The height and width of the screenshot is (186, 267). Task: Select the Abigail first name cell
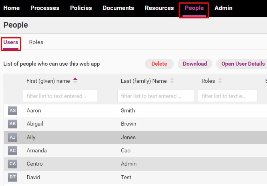(x=35, y=124)
